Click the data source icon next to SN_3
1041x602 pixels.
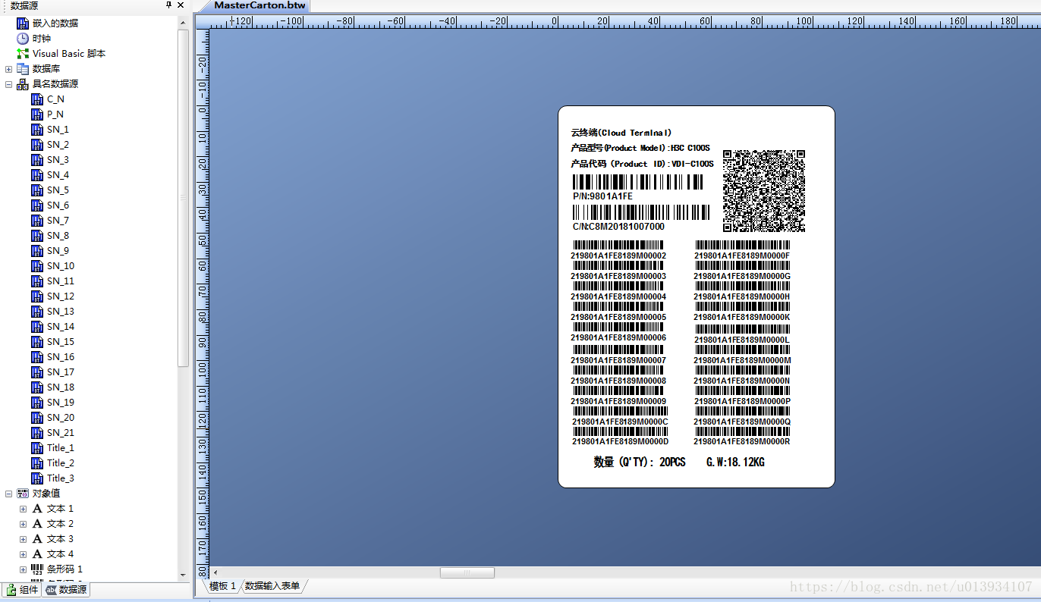37,160
